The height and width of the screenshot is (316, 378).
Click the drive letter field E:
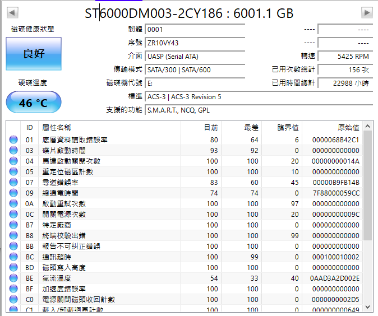point(195,83)
